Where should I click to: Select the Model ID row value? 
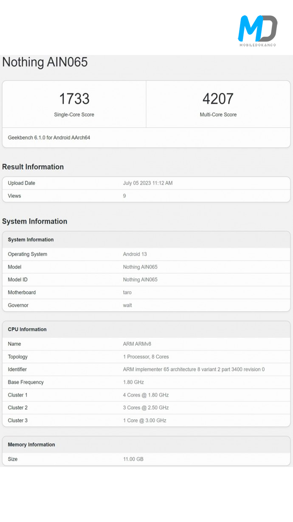[x=140, y=280]
